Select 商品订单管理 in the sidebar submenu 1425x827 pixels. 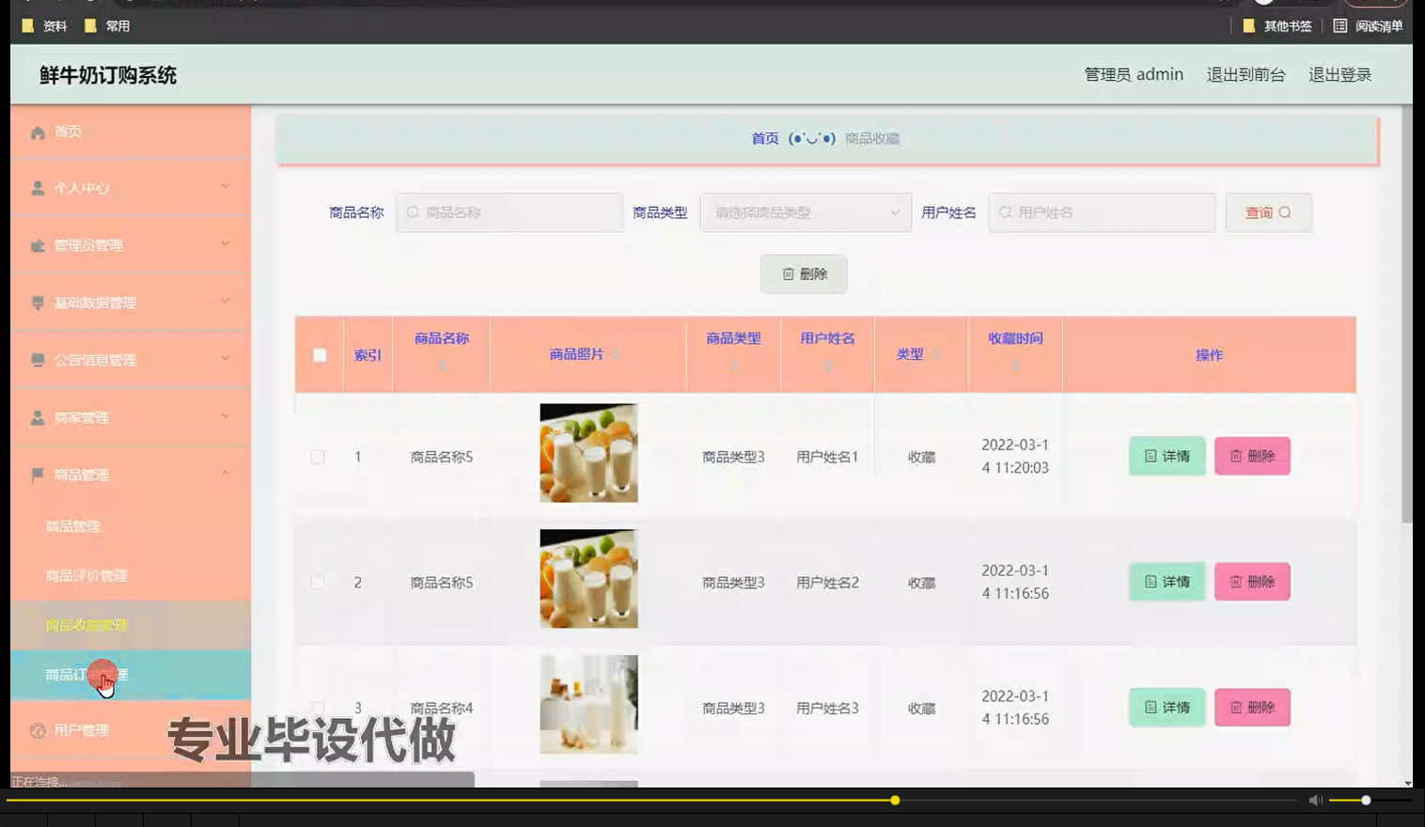click(85, 674)
